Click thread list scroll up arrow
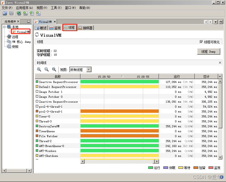The image size is (226, 182). pyautogui.click(x=220, y=81)
